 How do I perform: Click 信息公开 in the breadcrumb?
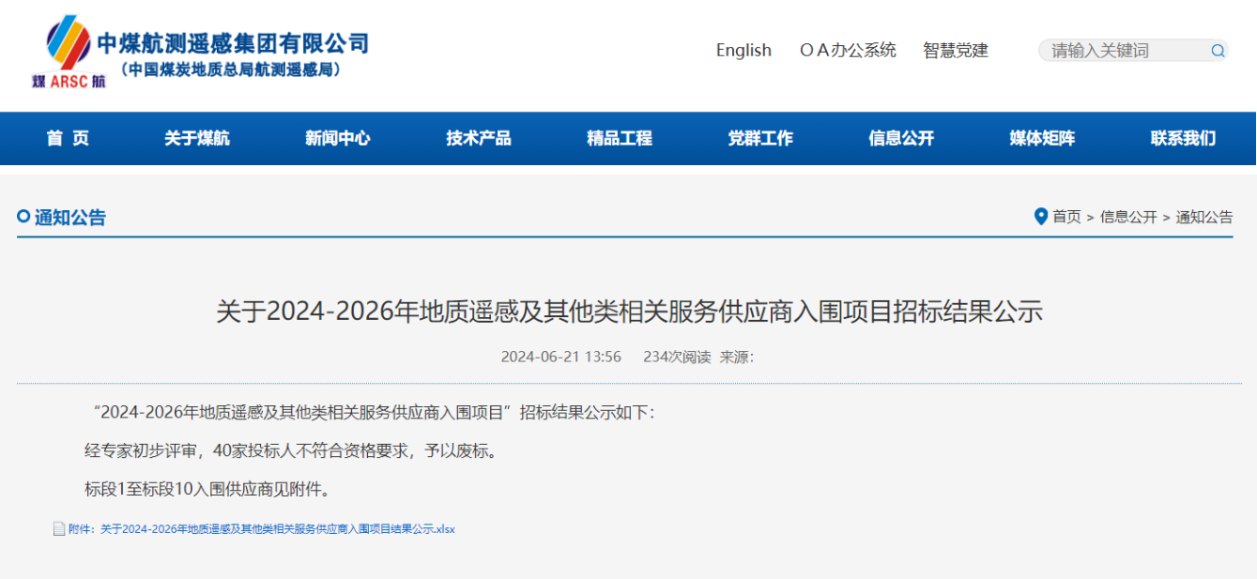pos(1128,217)
